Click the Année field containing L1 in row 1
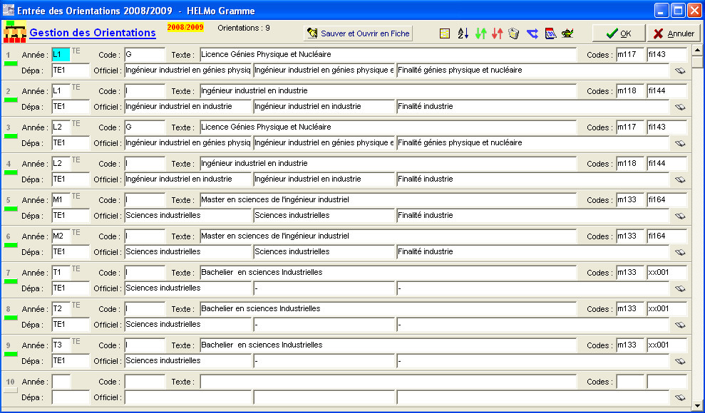Image resolution: width=705 pixels, height=413 pixels. [61, 54]
